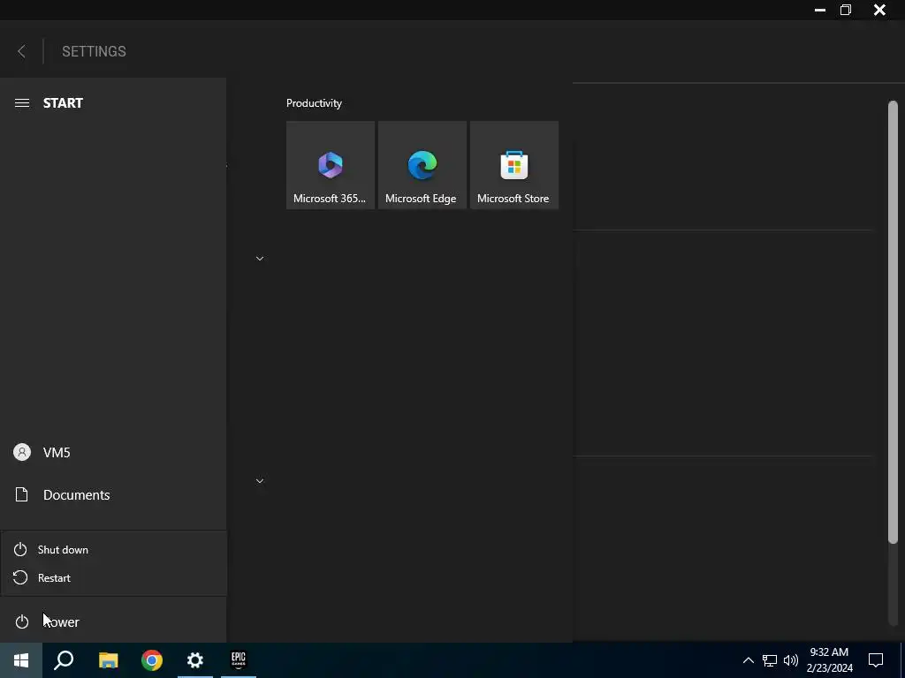Minimize the Settings window
This screenshot has height=678, width=905.
819,10
